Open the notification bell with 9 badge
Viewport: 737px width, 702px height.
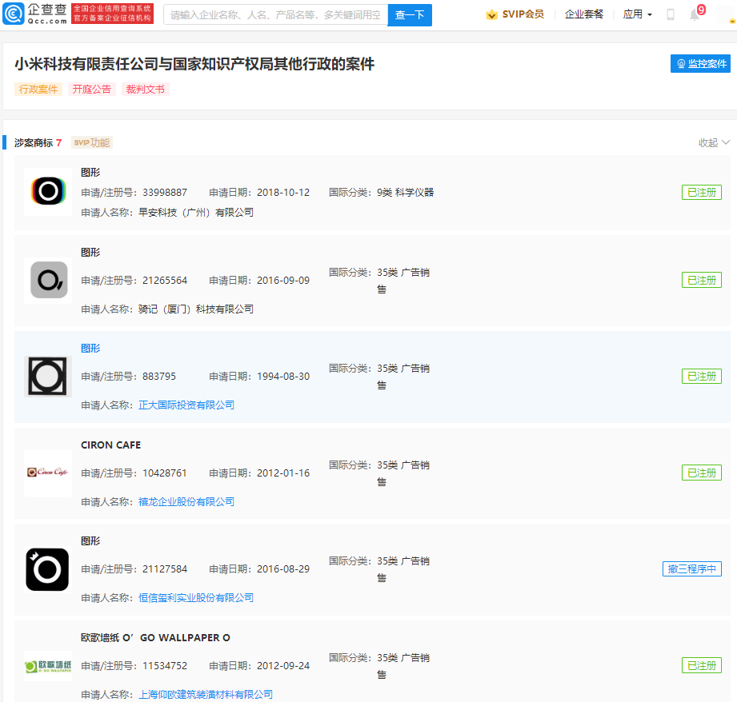click(695, 14)
